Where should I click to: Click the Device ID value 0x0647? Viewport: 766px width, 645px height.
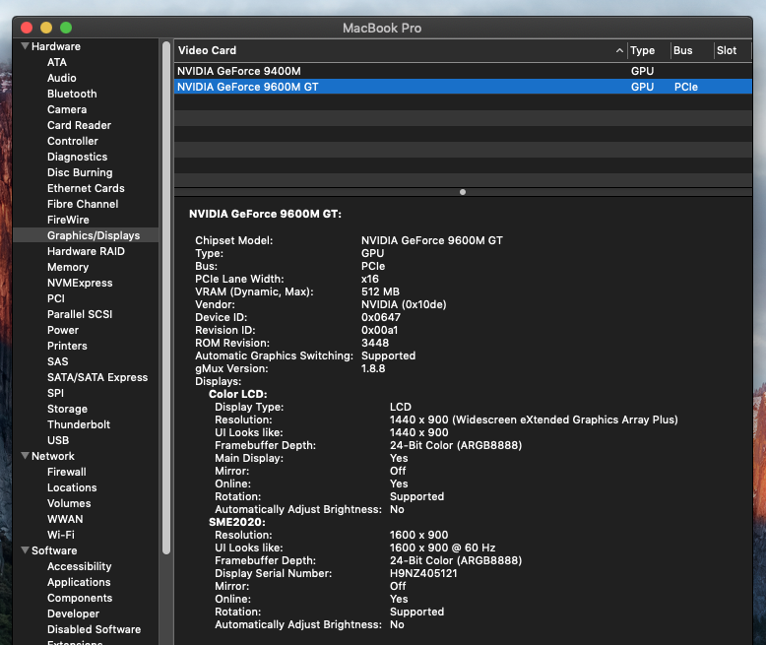[x=381, y=317]
